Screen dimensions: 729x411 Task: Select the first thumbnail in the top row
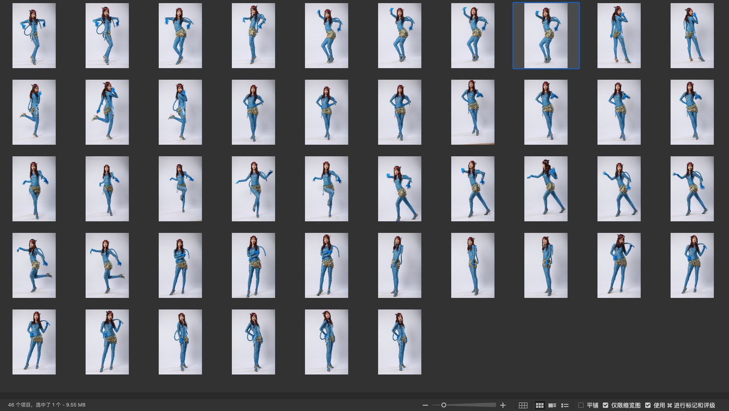tap(34, 36)
